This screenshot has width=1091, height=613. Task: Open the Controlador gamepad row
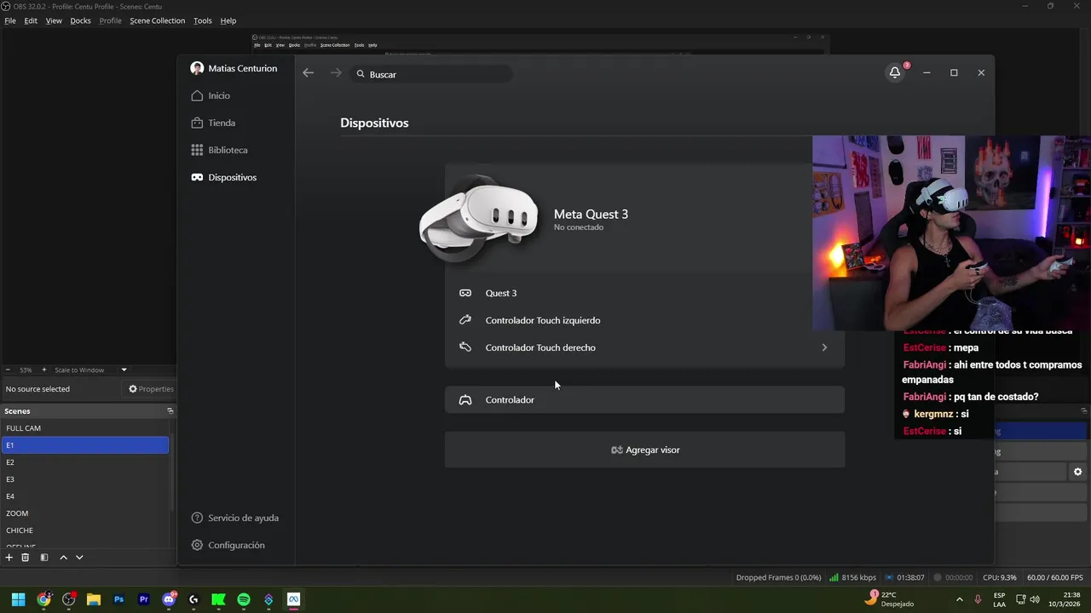[644, 399]
